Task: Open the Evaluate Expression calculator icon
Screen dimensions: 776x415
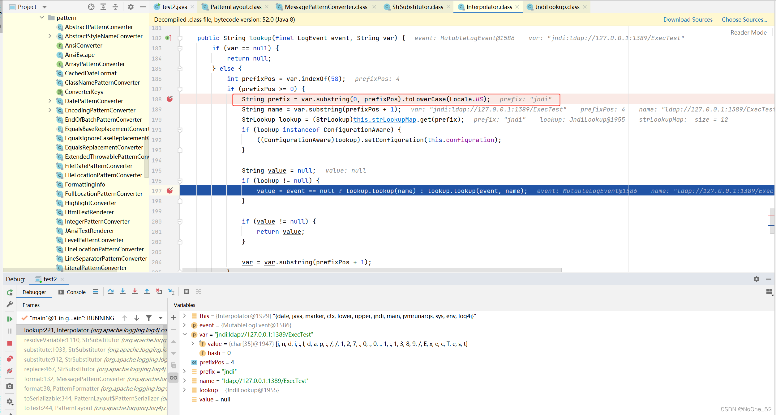Action: (x=186, y=291)
